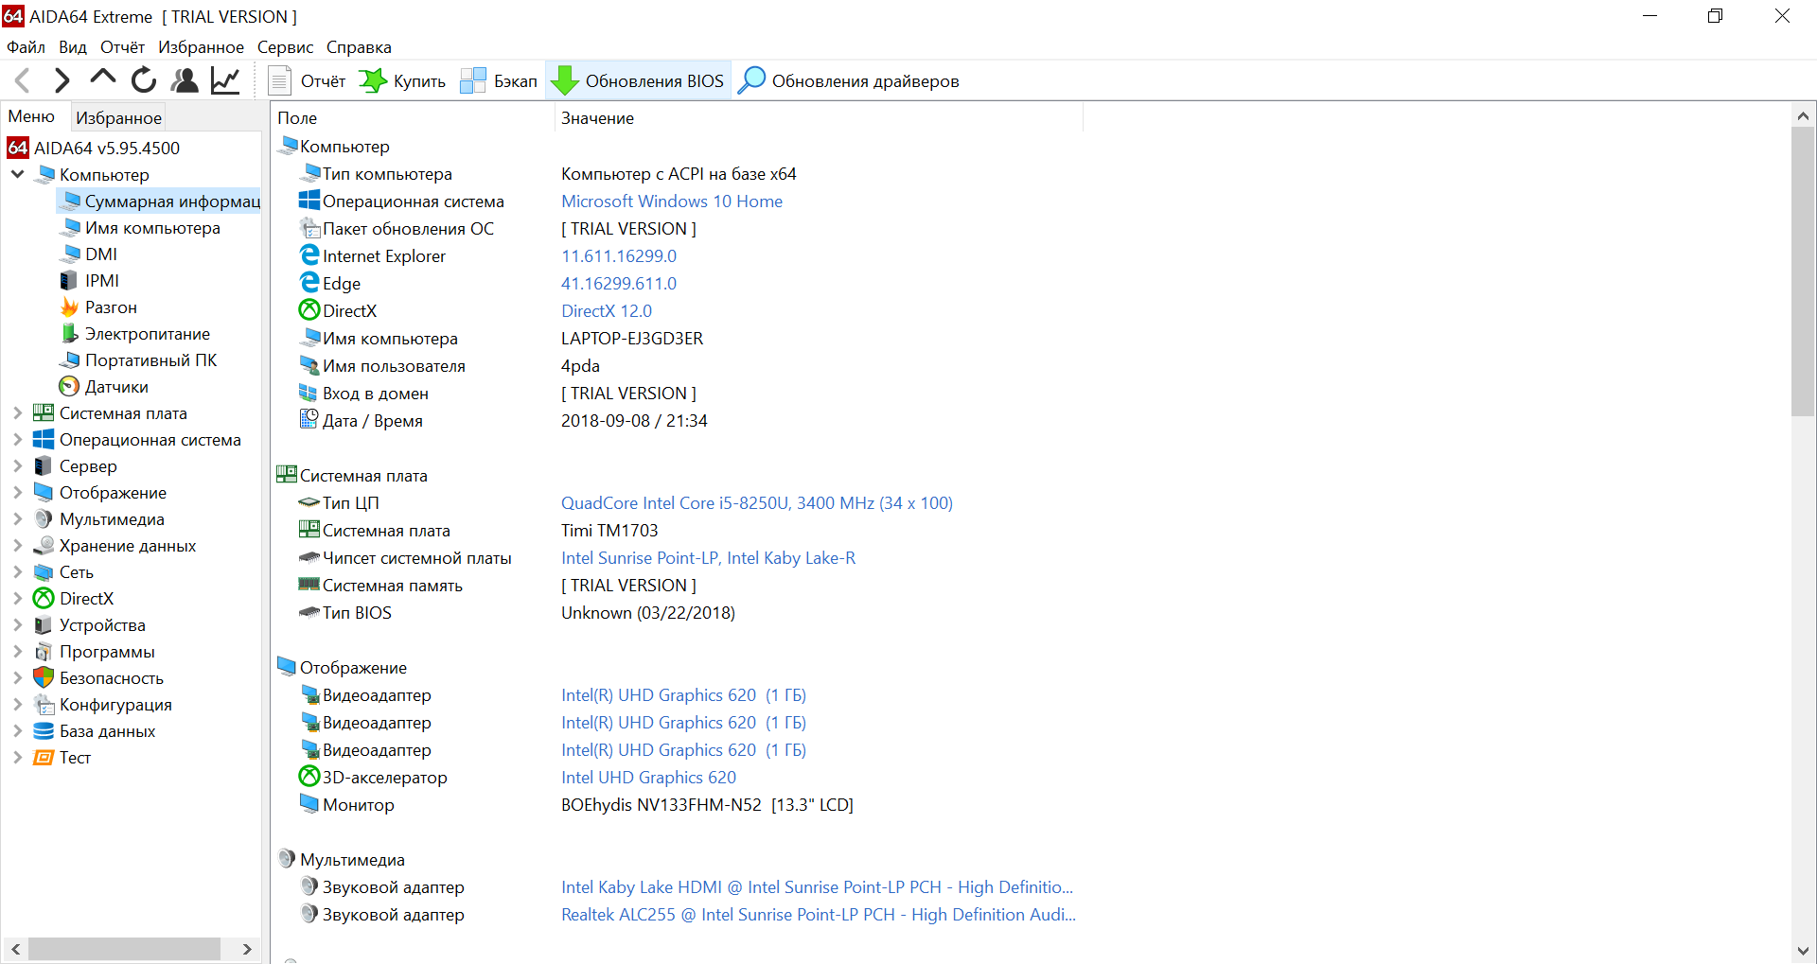Click the Значение column header

coord(819,118)
